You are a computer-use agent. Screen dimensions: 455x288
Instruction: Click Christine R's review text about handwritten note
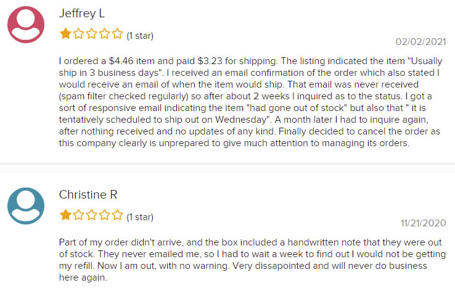(252, 260)
